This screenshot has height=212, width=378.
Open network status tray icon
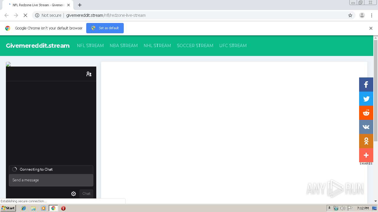coord(336,208)
